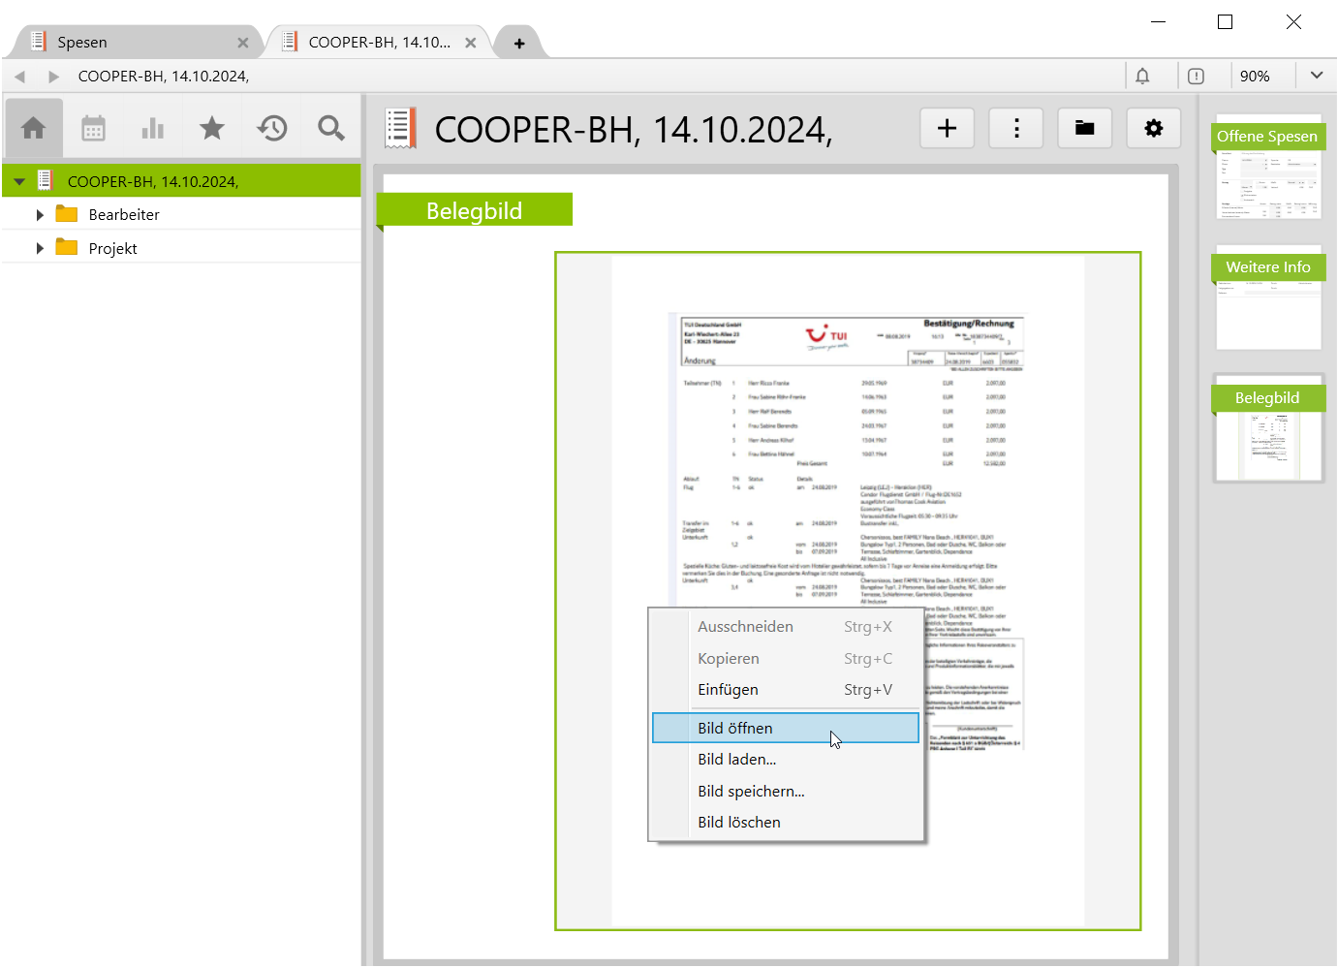
Task: Open settings with the gear icon
Action: point(1153,128)
